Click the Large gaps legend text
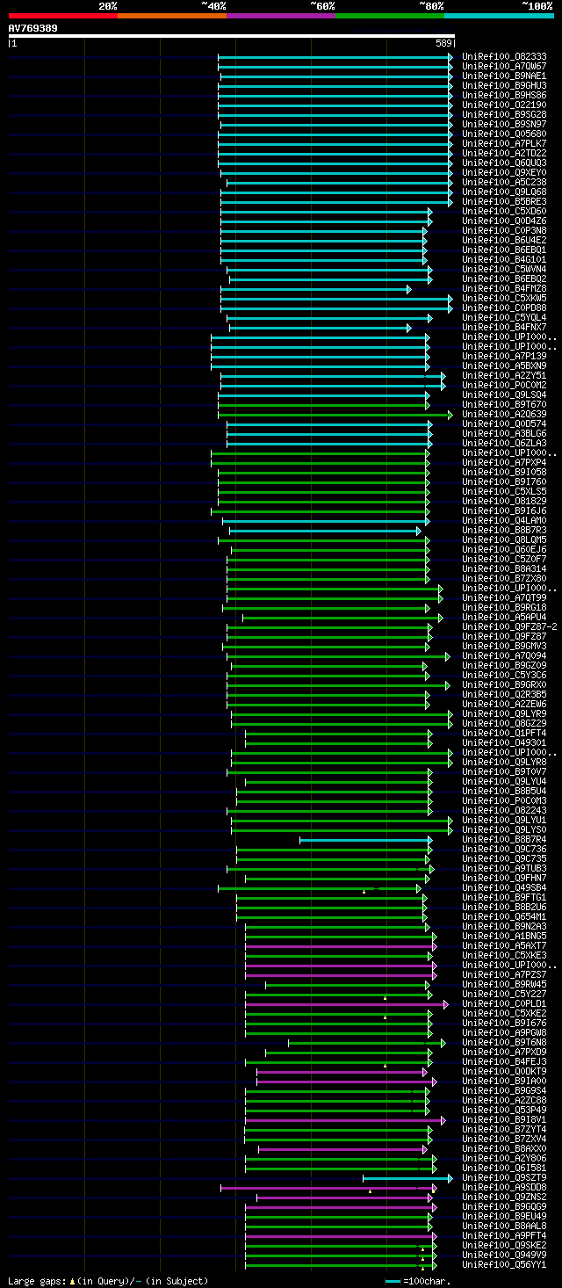Screen dimensions: 562x1288 pos(108,1281)
